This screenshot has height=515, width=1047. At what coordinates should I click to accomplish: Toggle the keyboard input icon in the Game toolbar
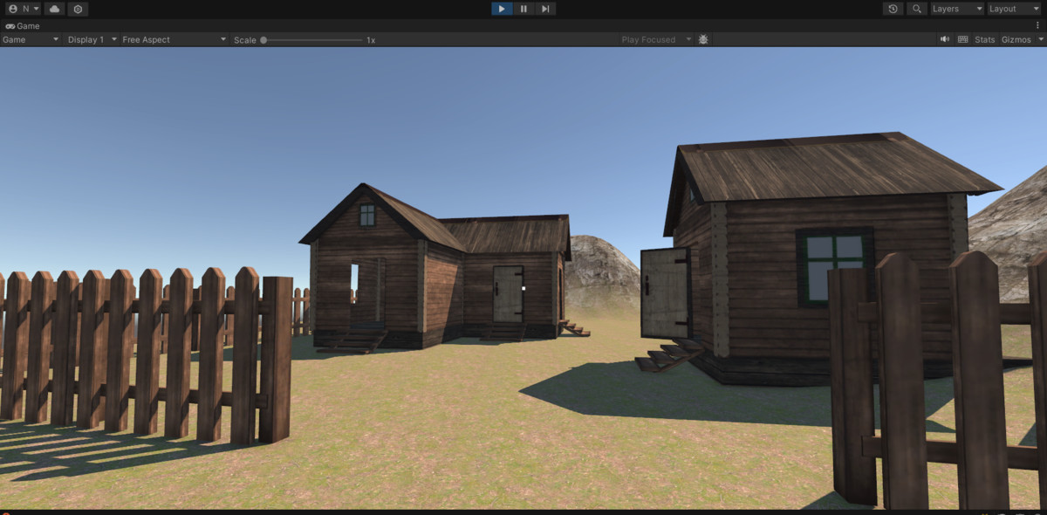pos(962,39)
